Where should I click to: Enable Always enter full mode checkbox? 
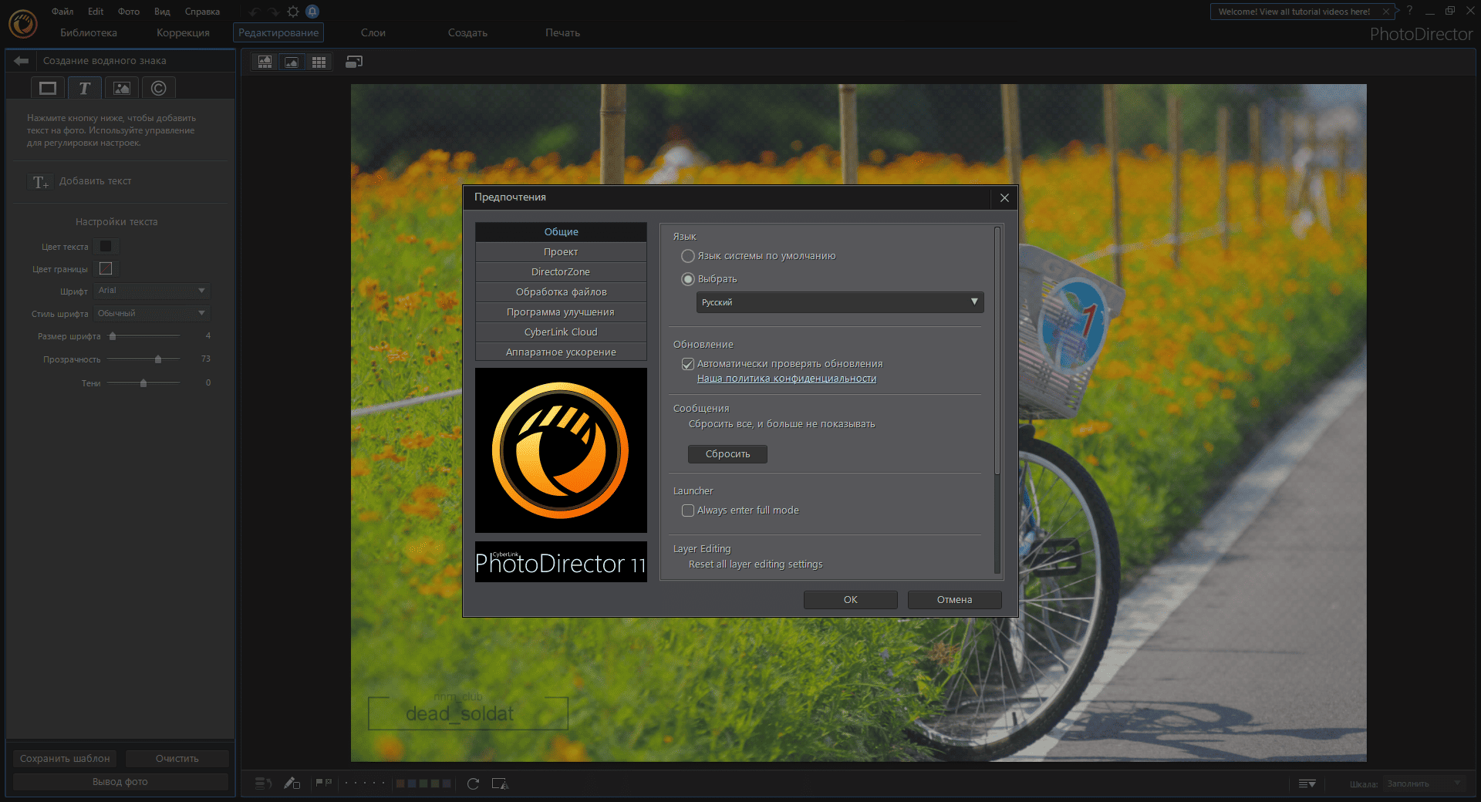(688, 511)
